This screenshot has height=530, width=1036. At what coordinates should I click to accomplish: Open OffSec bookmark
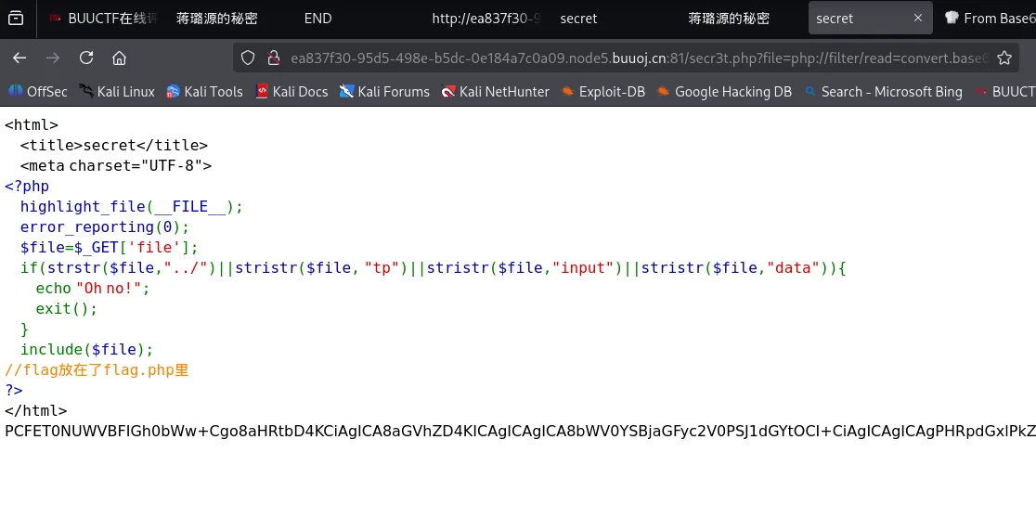point(38,92)
